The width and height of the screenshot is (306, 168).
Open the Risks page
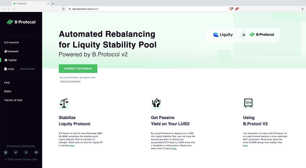pos(8,91)
